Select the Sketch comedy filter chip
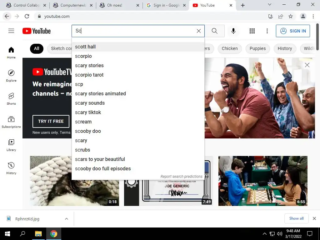This screenshot has width=320, height=240. [x=60, y=48]
